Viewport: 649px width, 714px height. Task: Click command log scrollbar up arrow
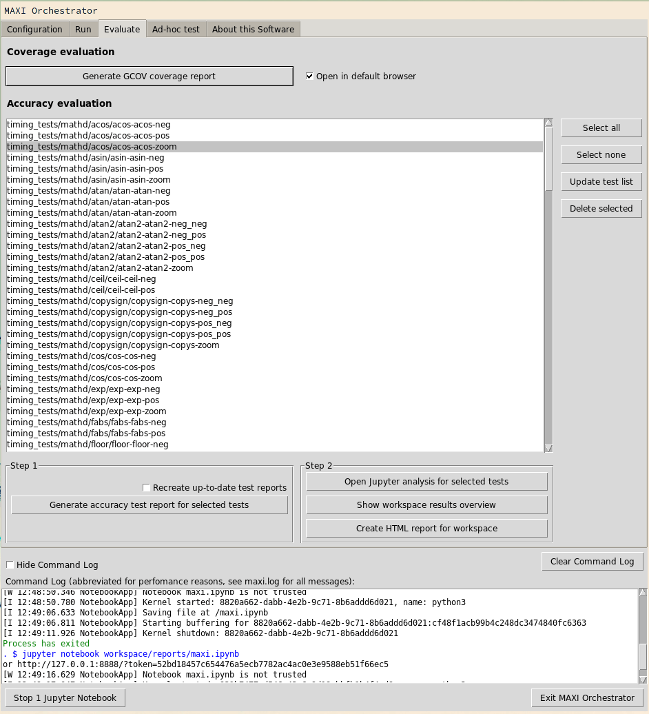click(643, 593)
